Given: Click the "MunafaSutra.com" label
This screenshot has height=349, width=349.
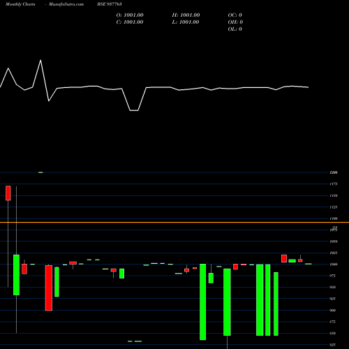Looking at the screenshot, I should pyautogui.click(x=66, y=4).
